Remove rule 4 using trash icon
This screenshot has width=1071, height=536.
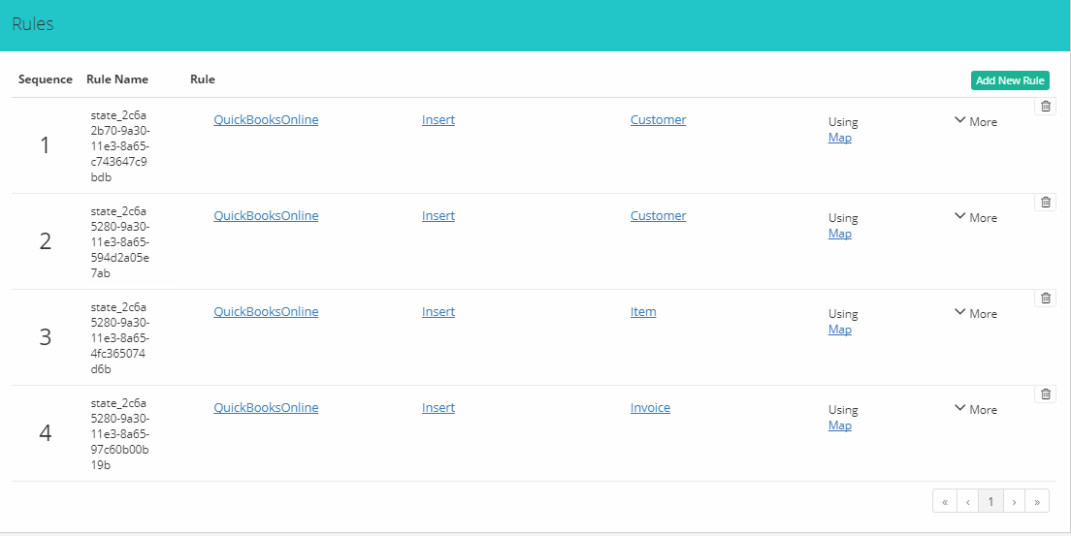(1045, 394)
